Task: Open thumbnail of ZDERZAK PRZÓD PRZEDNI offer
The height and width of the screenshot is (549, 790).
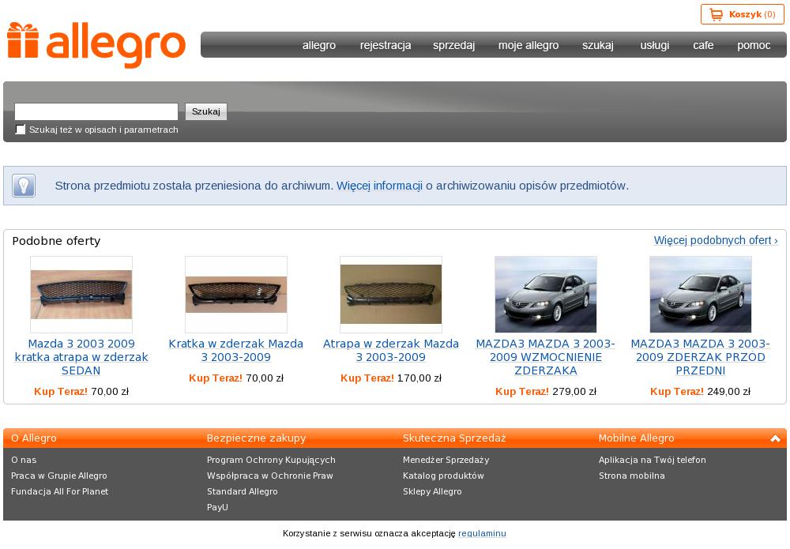Action: (701, 294)
